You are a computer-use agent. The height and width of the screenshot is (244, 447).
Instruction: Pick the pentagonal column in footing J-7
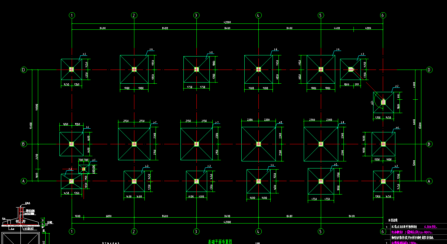(384, 102)
